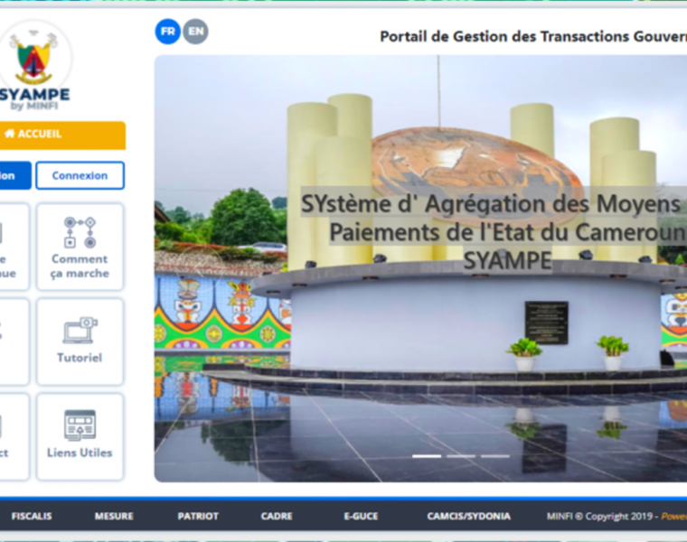Open the CADRE footer link
The image size is (687, 542).
[x=277, y=516]
